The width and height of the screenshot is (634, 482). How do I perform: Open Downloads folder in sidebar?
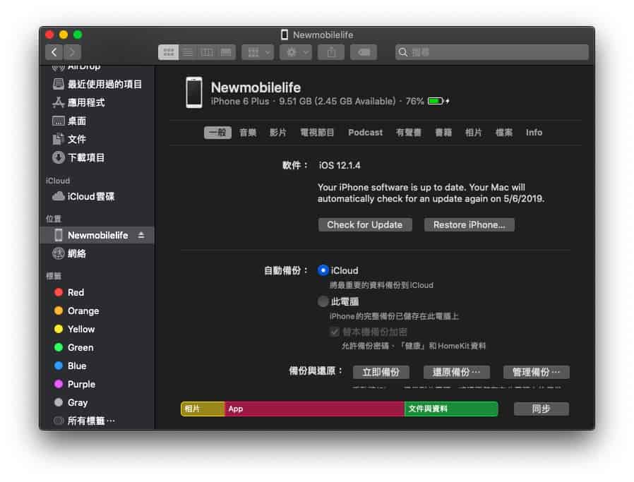coord(78,157)
